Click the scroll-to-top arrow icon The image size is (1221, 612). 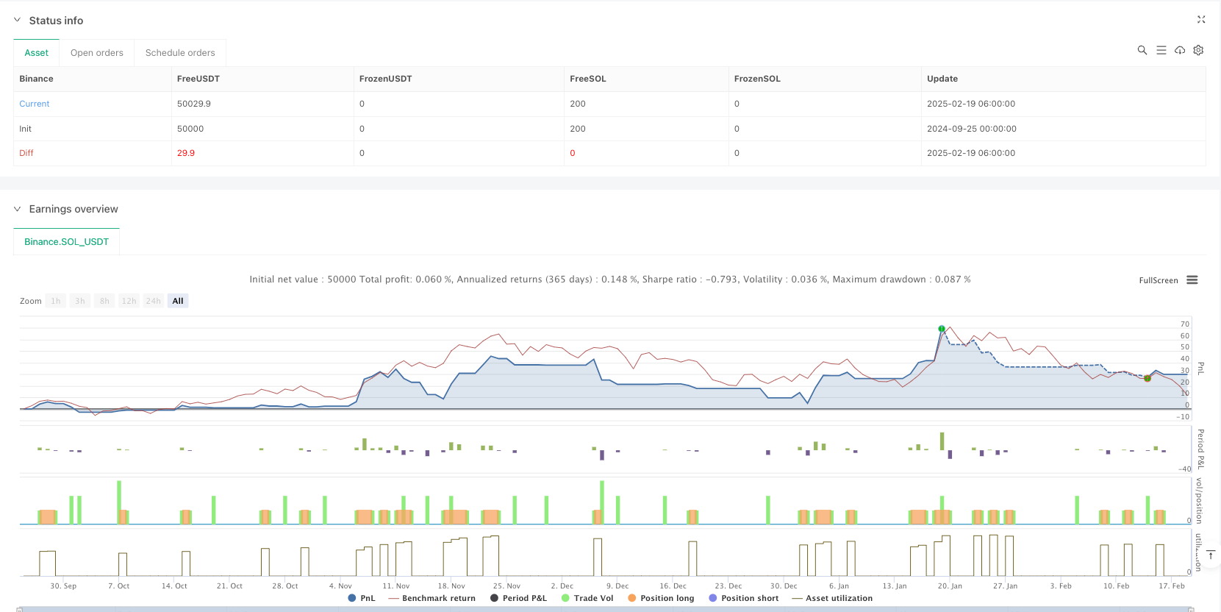[x=1210, y=555]
